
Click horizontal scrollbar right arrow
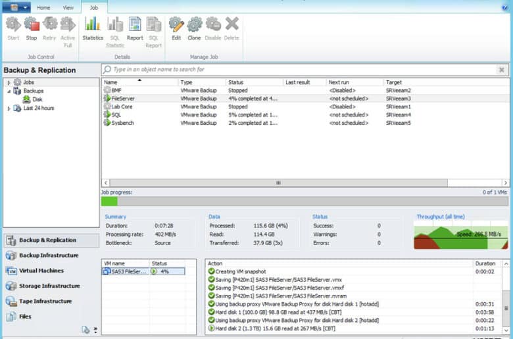(x=506, y=183)
